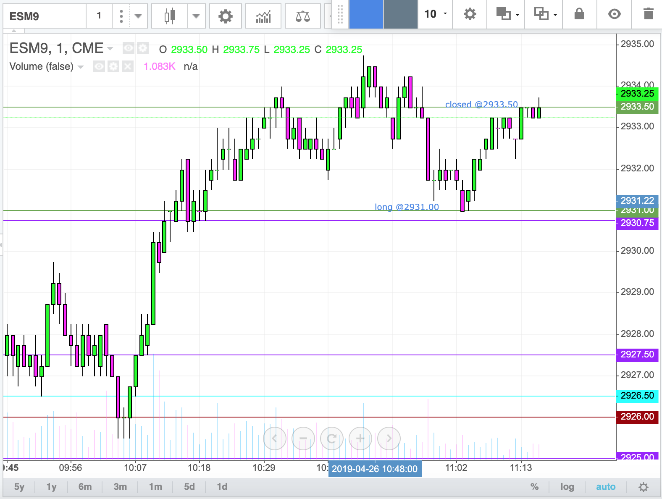Expand the visual order dropdown arrow
662x499 pixels.
pos(518,15)
